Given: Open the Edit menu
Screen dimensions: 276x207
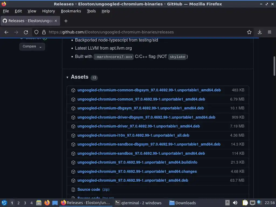Looking at the screenshot, I should [x=18, y=11].
